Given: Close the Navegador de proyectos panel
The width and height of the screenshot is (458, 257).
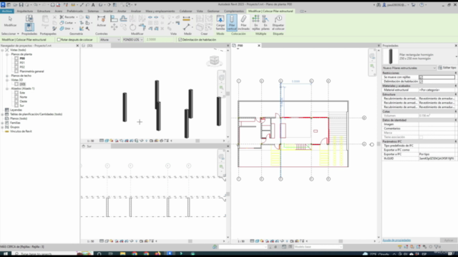Looking at the screenshot, I should [x=77, y=46].
